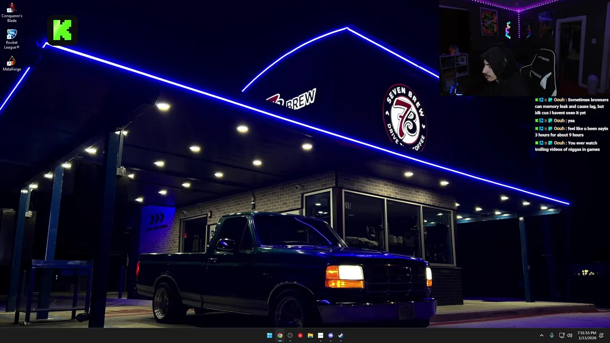Open the gray circular app beside Chrome in taskbar

(290, 335)
